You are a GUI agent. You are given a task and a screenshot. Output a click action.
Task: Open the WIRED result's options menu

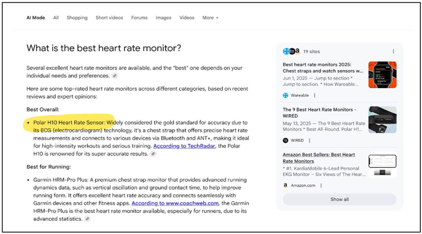(309, 140)
